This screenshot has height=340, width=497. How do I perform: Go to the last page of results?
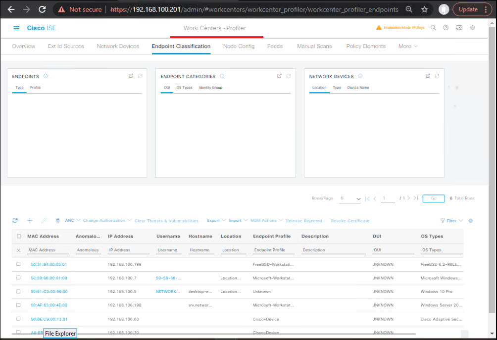[415, 198]
